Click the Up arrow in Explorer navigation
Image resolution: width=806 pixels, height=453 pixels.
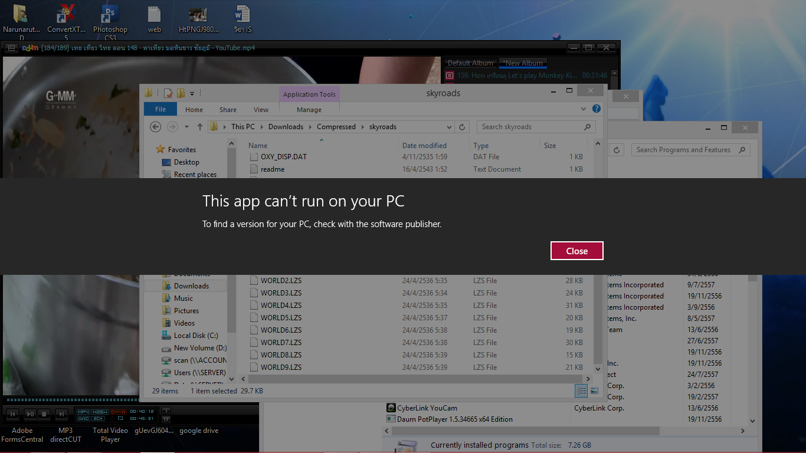point(200,127)
